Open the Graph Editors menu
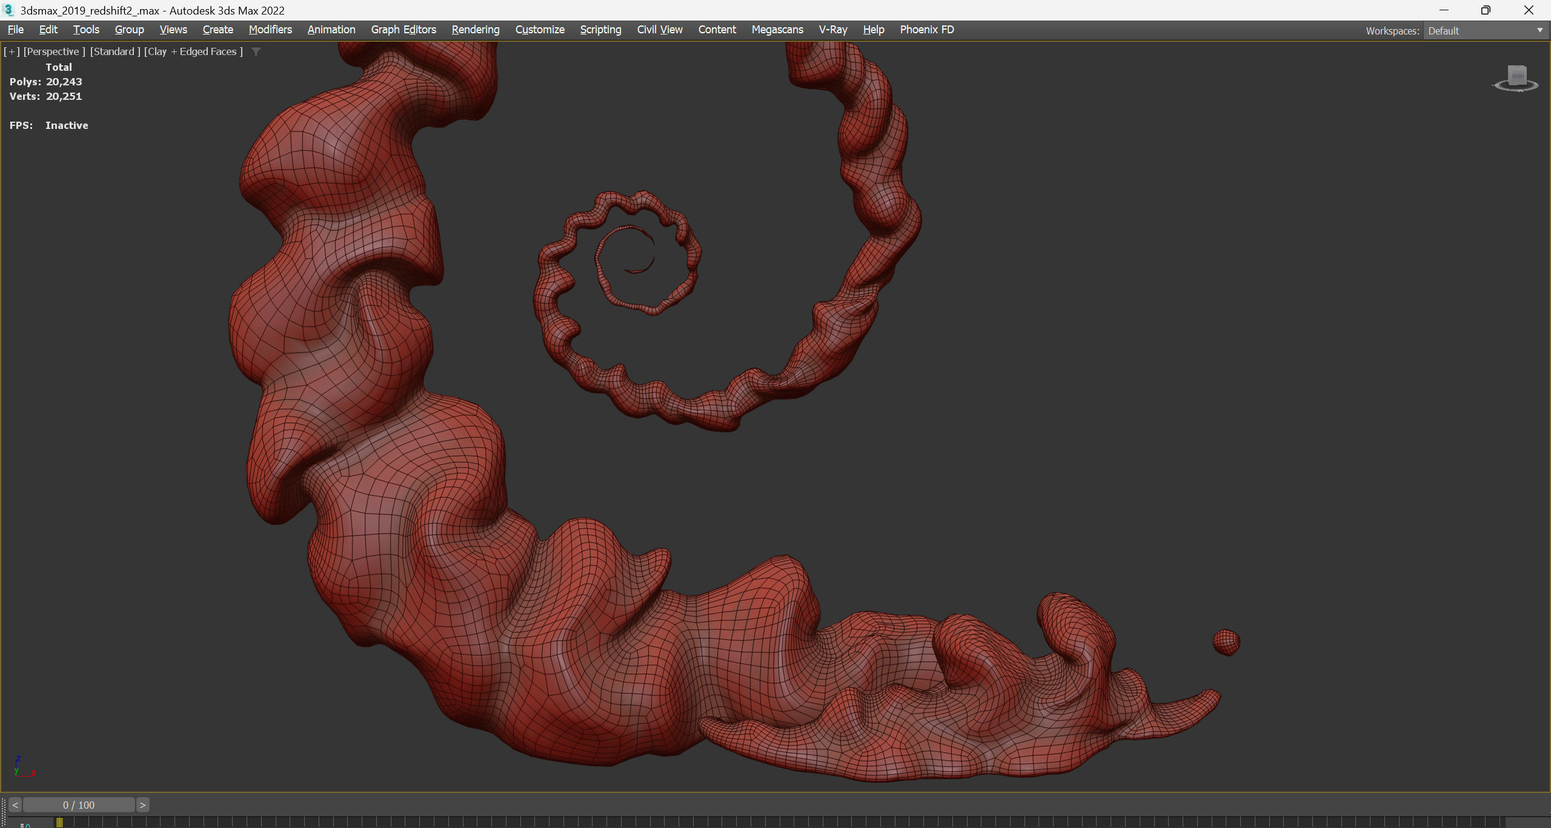Screen dimensions: 1551x828 403,30
